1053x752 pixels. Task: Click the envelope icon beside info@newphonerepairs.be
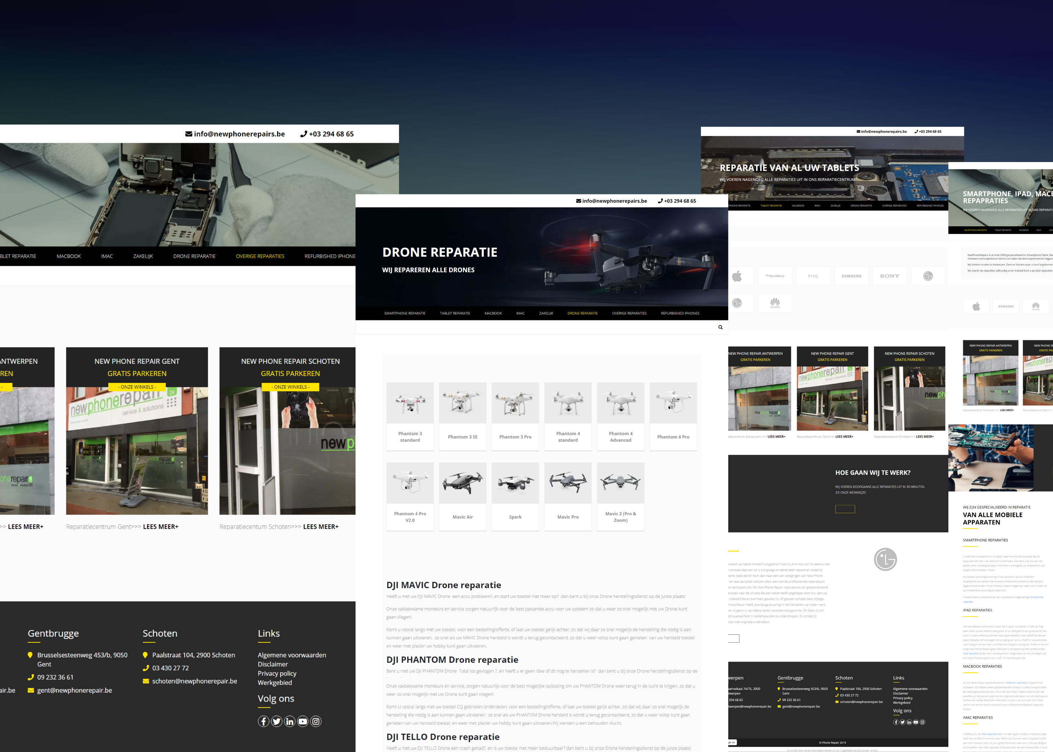pos(189,134)
